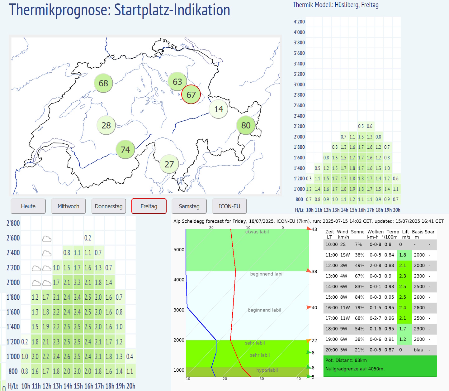Click the orange wind arrow labeled 22
This screenshot has width=449, height=391.
coord(309,340)
